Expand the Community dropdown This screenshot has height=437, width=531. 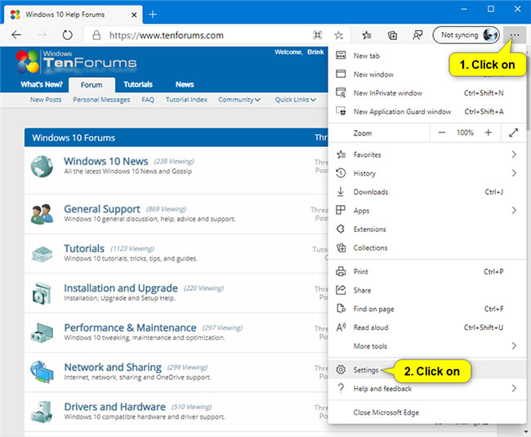[x=239, y=100]
